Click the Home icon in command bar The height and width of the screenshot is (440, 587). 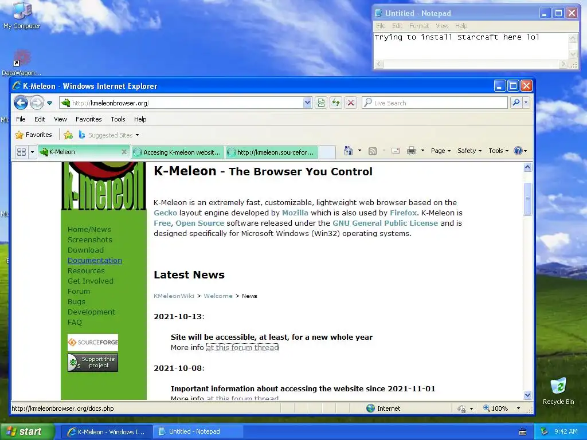[x=348, y=151]
